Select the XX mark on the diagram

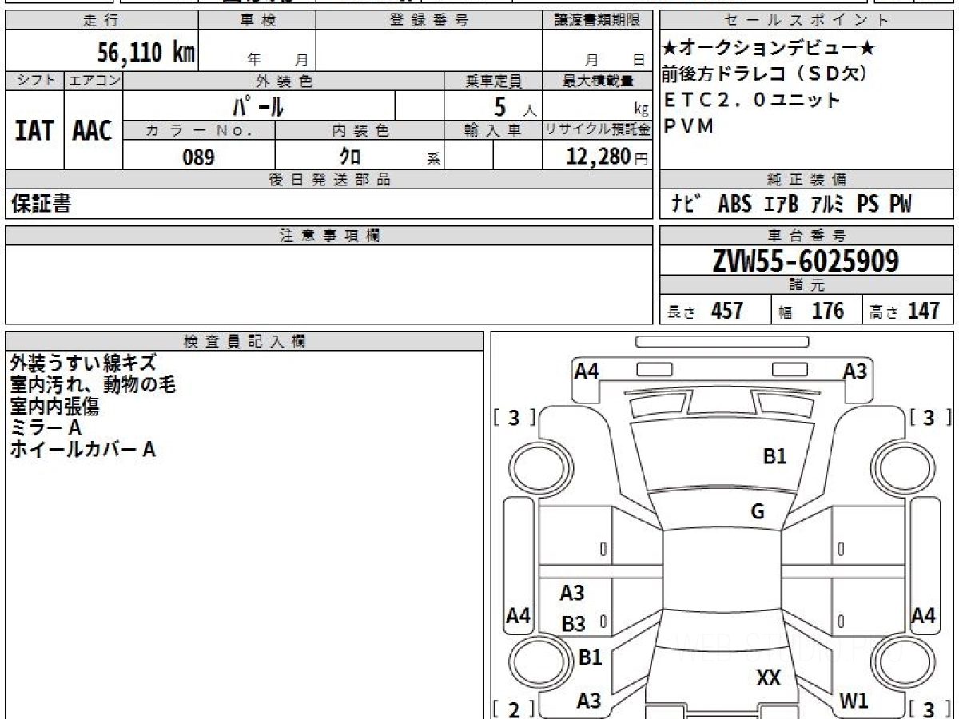click(769, 678)
